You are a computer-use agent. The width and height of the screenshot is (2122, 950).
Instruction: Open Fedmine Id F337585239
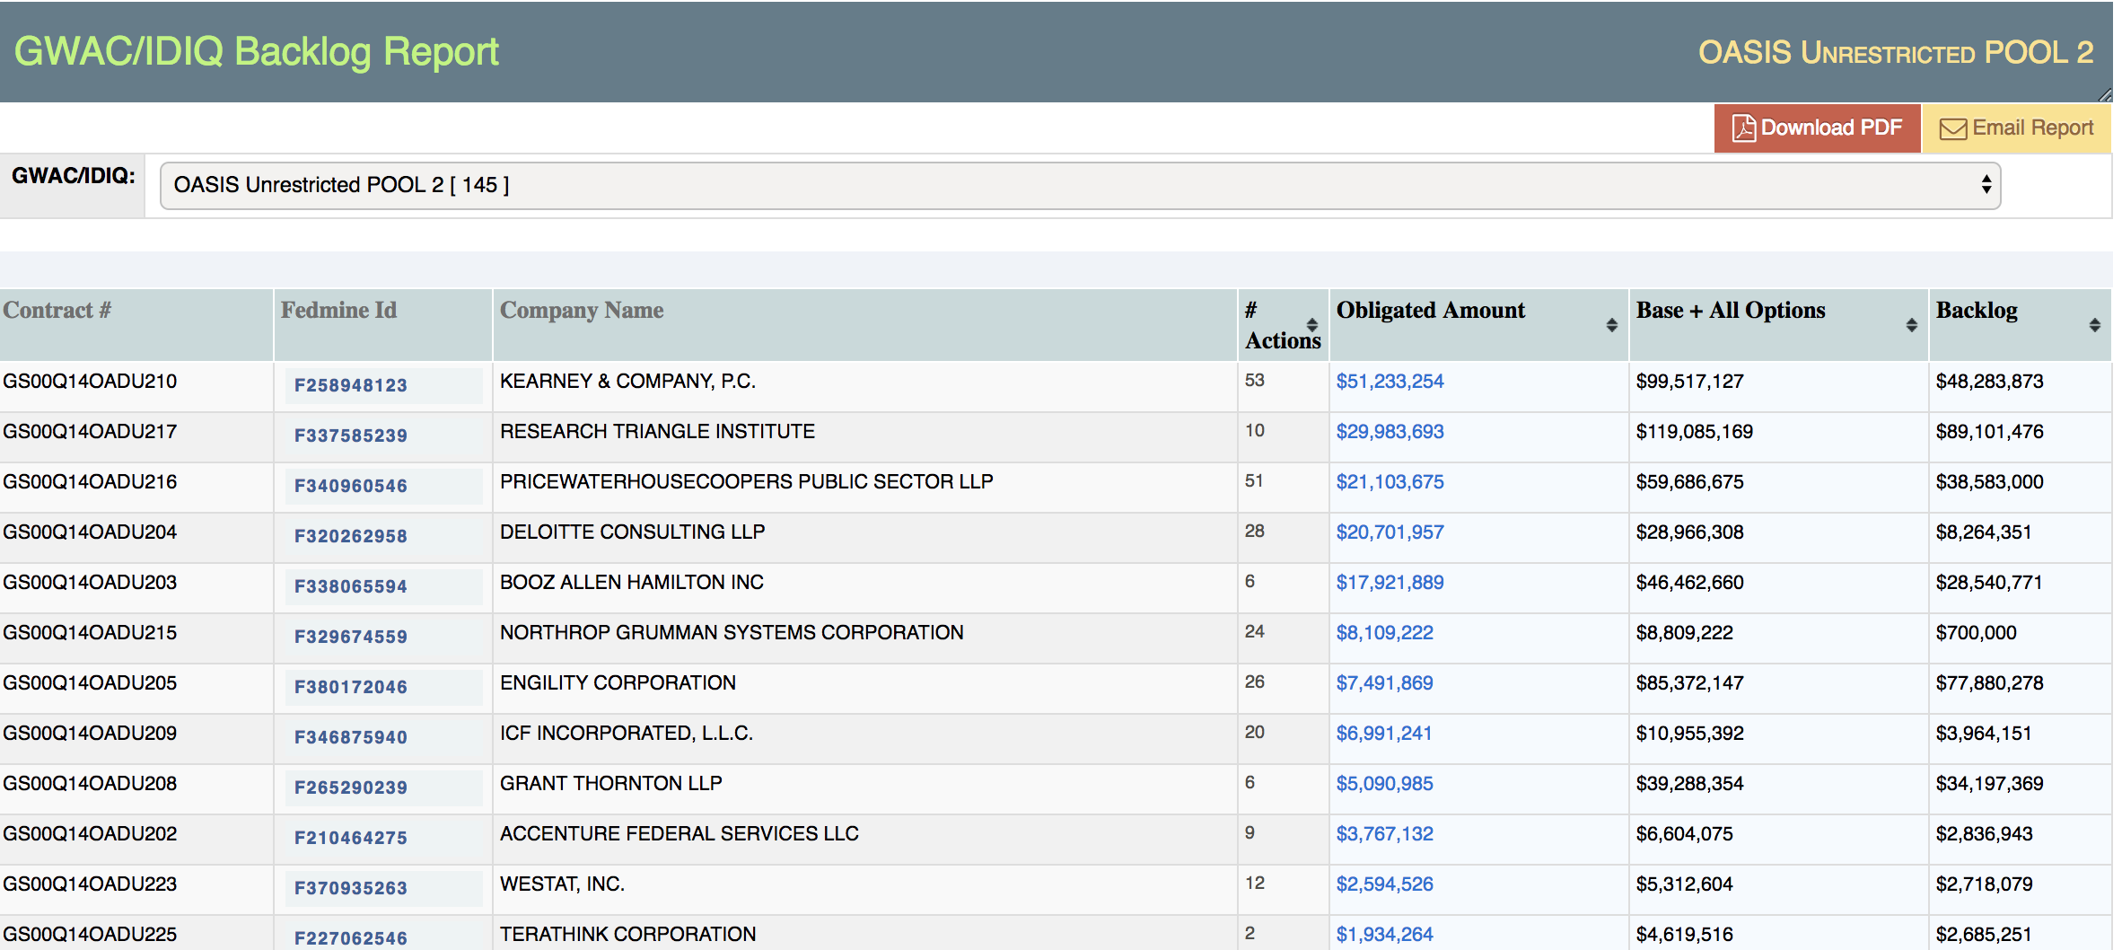[x=351, y=435]
